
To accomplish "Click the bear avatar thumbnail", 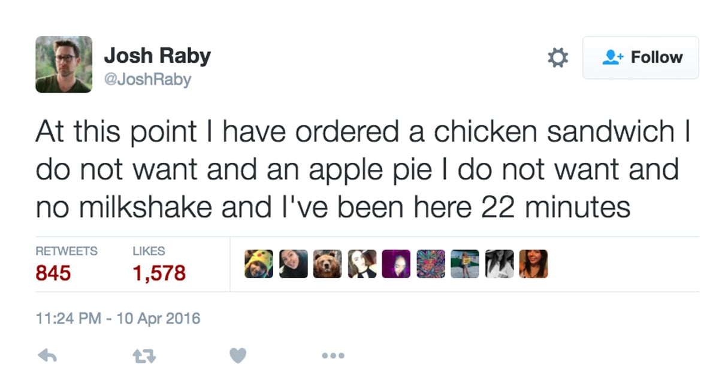I will pyautogui.click(x=328, y=263).
